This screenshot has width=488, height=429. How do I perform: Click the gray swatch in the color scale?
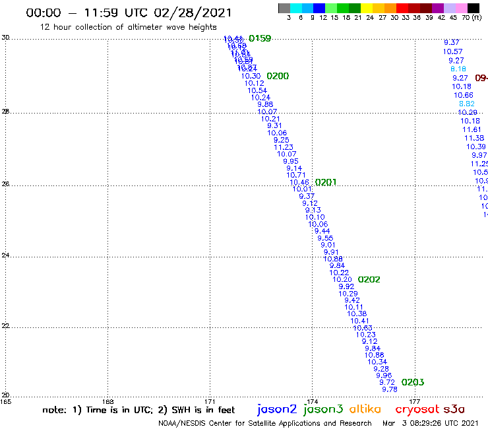pos(284,8)
